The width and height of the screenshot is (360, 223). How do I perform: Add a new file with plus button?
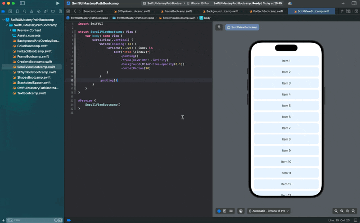click(3, 220)
